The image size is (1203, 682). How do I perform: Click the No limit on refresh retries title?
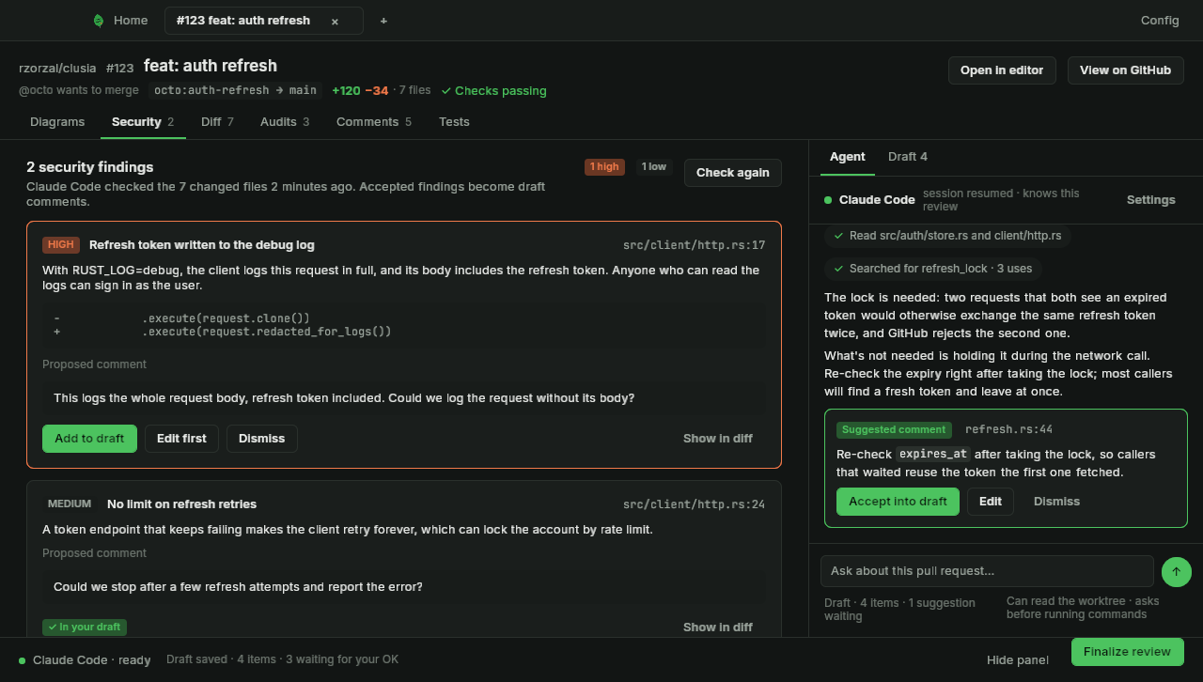[x=181, y=504]
